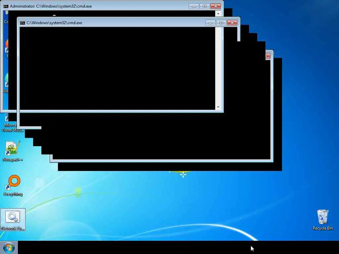Open the Windows Start orb

(9, 247)
